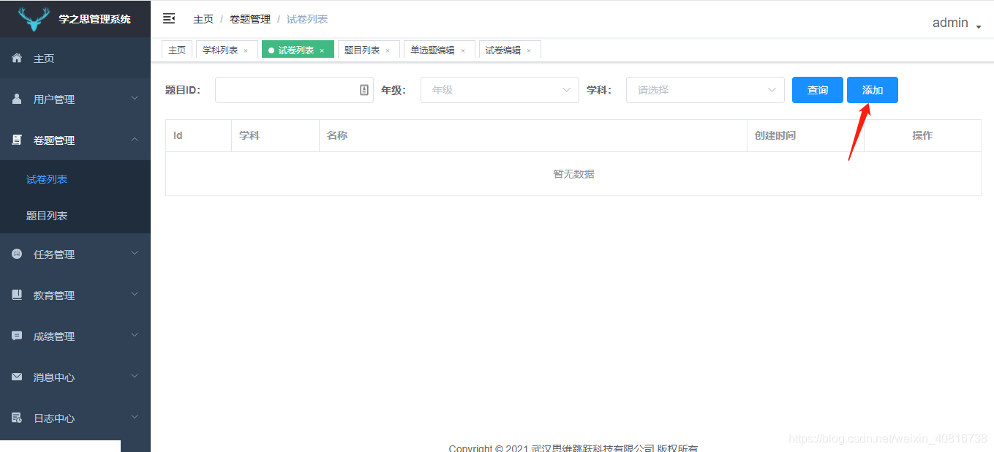Open the 任务管理 section via its icon
This screenshot has height=452, width=994.
click(x=16, y=254)
